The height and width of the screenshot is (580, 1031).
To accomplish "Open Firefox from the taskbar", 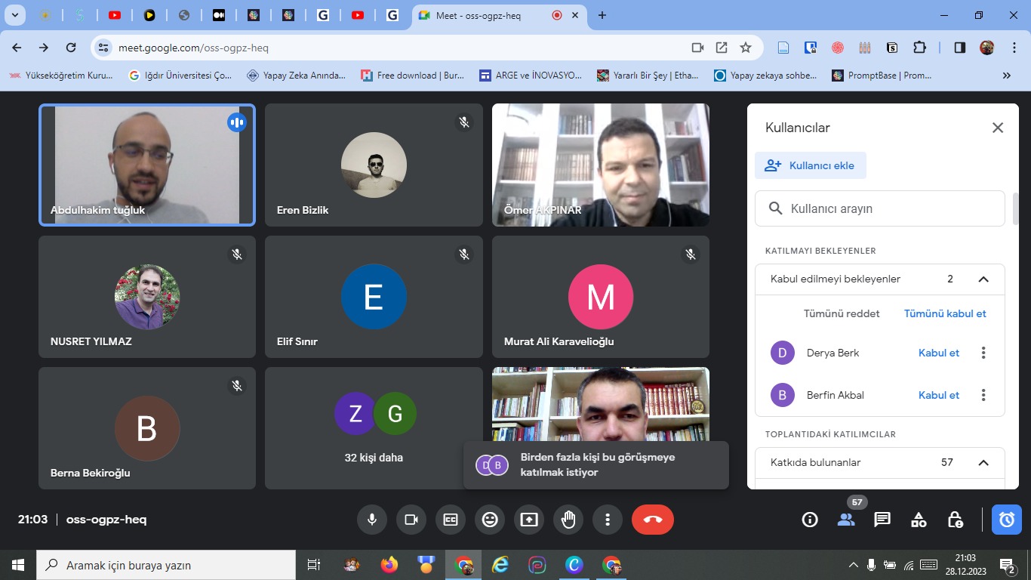I will 389,565.
